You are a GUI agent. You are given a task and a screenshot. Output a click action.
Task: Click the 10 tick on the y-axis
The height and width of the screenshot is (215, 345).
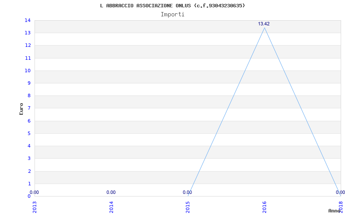pos(28,71)
